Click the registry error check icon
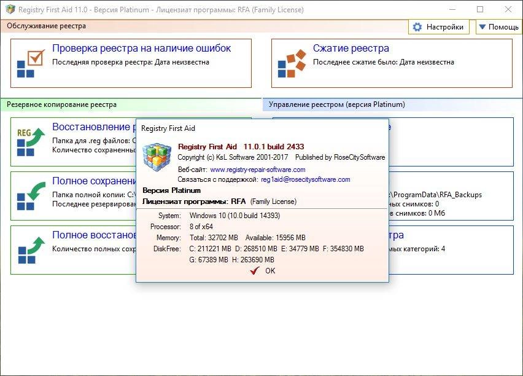Viewport: 523px width, 376px height. click(31, 63)
